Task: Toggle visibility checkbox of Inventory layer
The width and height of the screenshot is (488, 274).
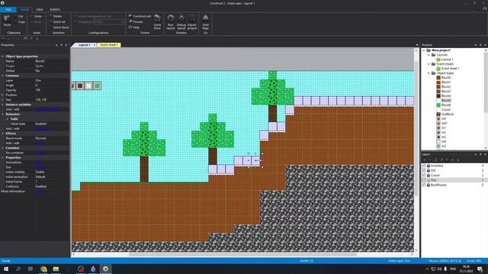Action: 424,166
